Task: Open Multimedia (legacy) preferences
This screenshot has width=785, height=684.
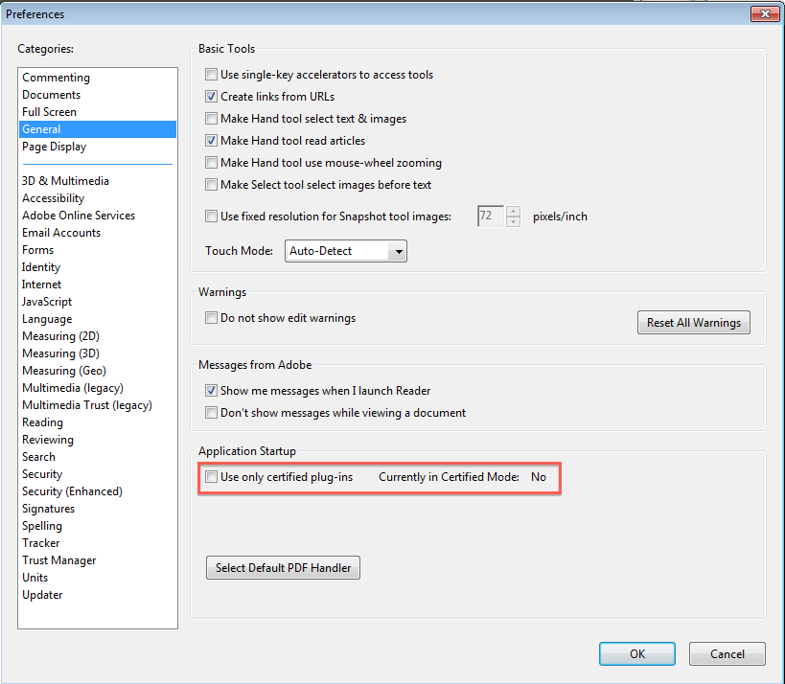Action: 98,388
